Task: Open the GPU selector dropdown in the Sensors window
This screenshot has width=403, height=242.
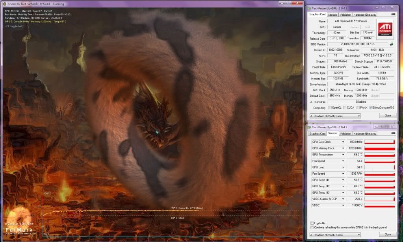Action: pos(335,235)
